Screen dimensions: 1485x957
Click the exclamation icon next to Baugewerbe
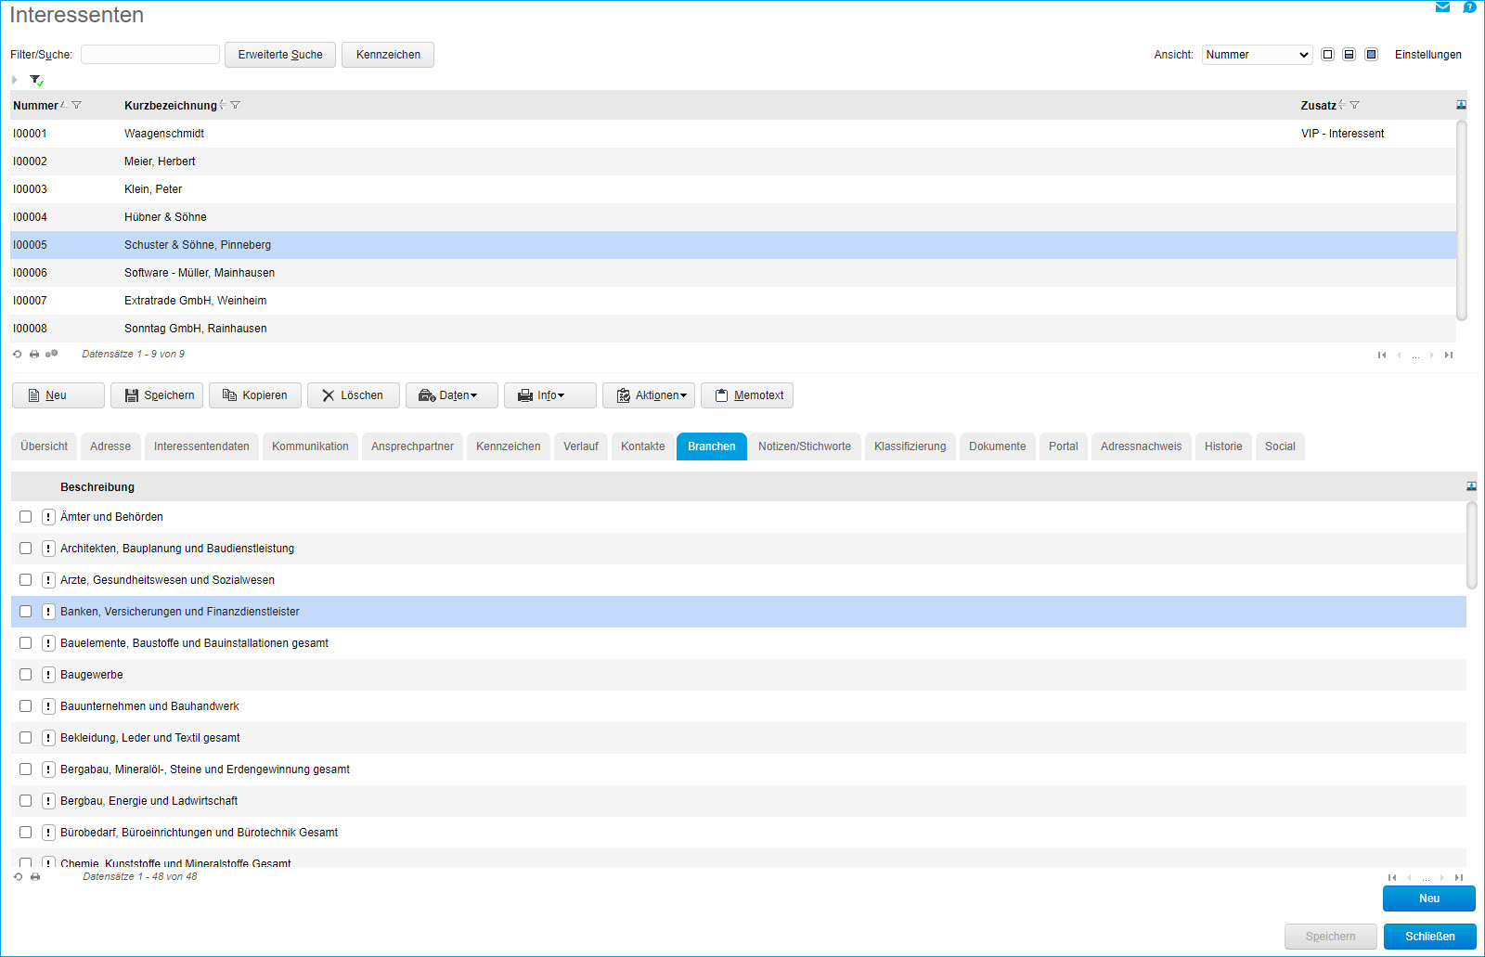[x=47, y=675]
